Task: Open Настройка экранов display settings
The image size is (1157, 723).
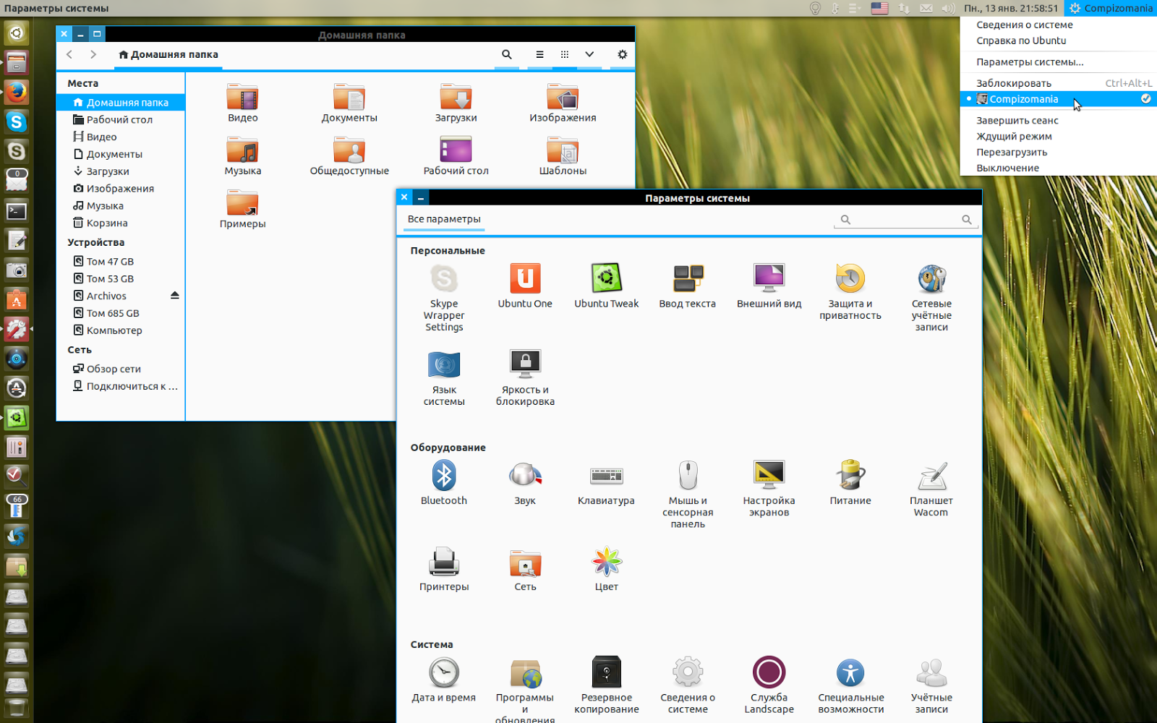Action: [x=769, y=489]
